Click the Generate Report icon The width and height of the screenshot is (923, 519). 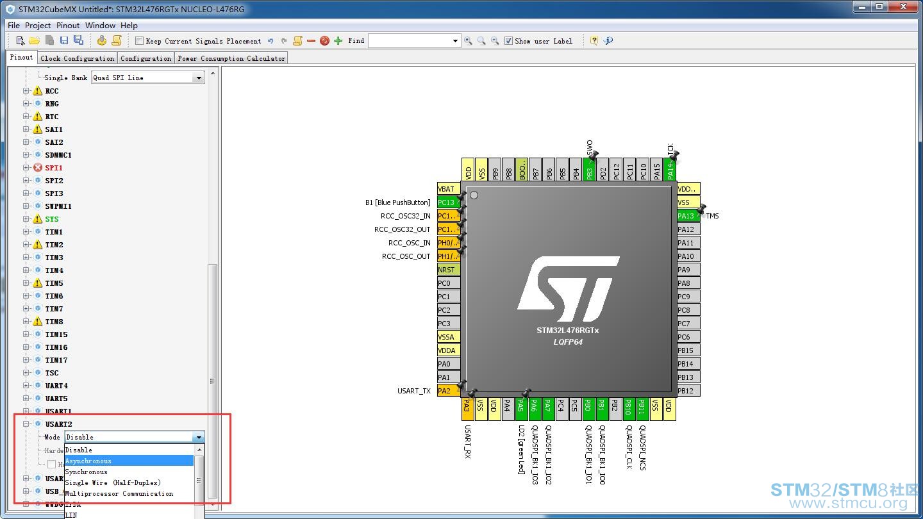coord(117,41)
